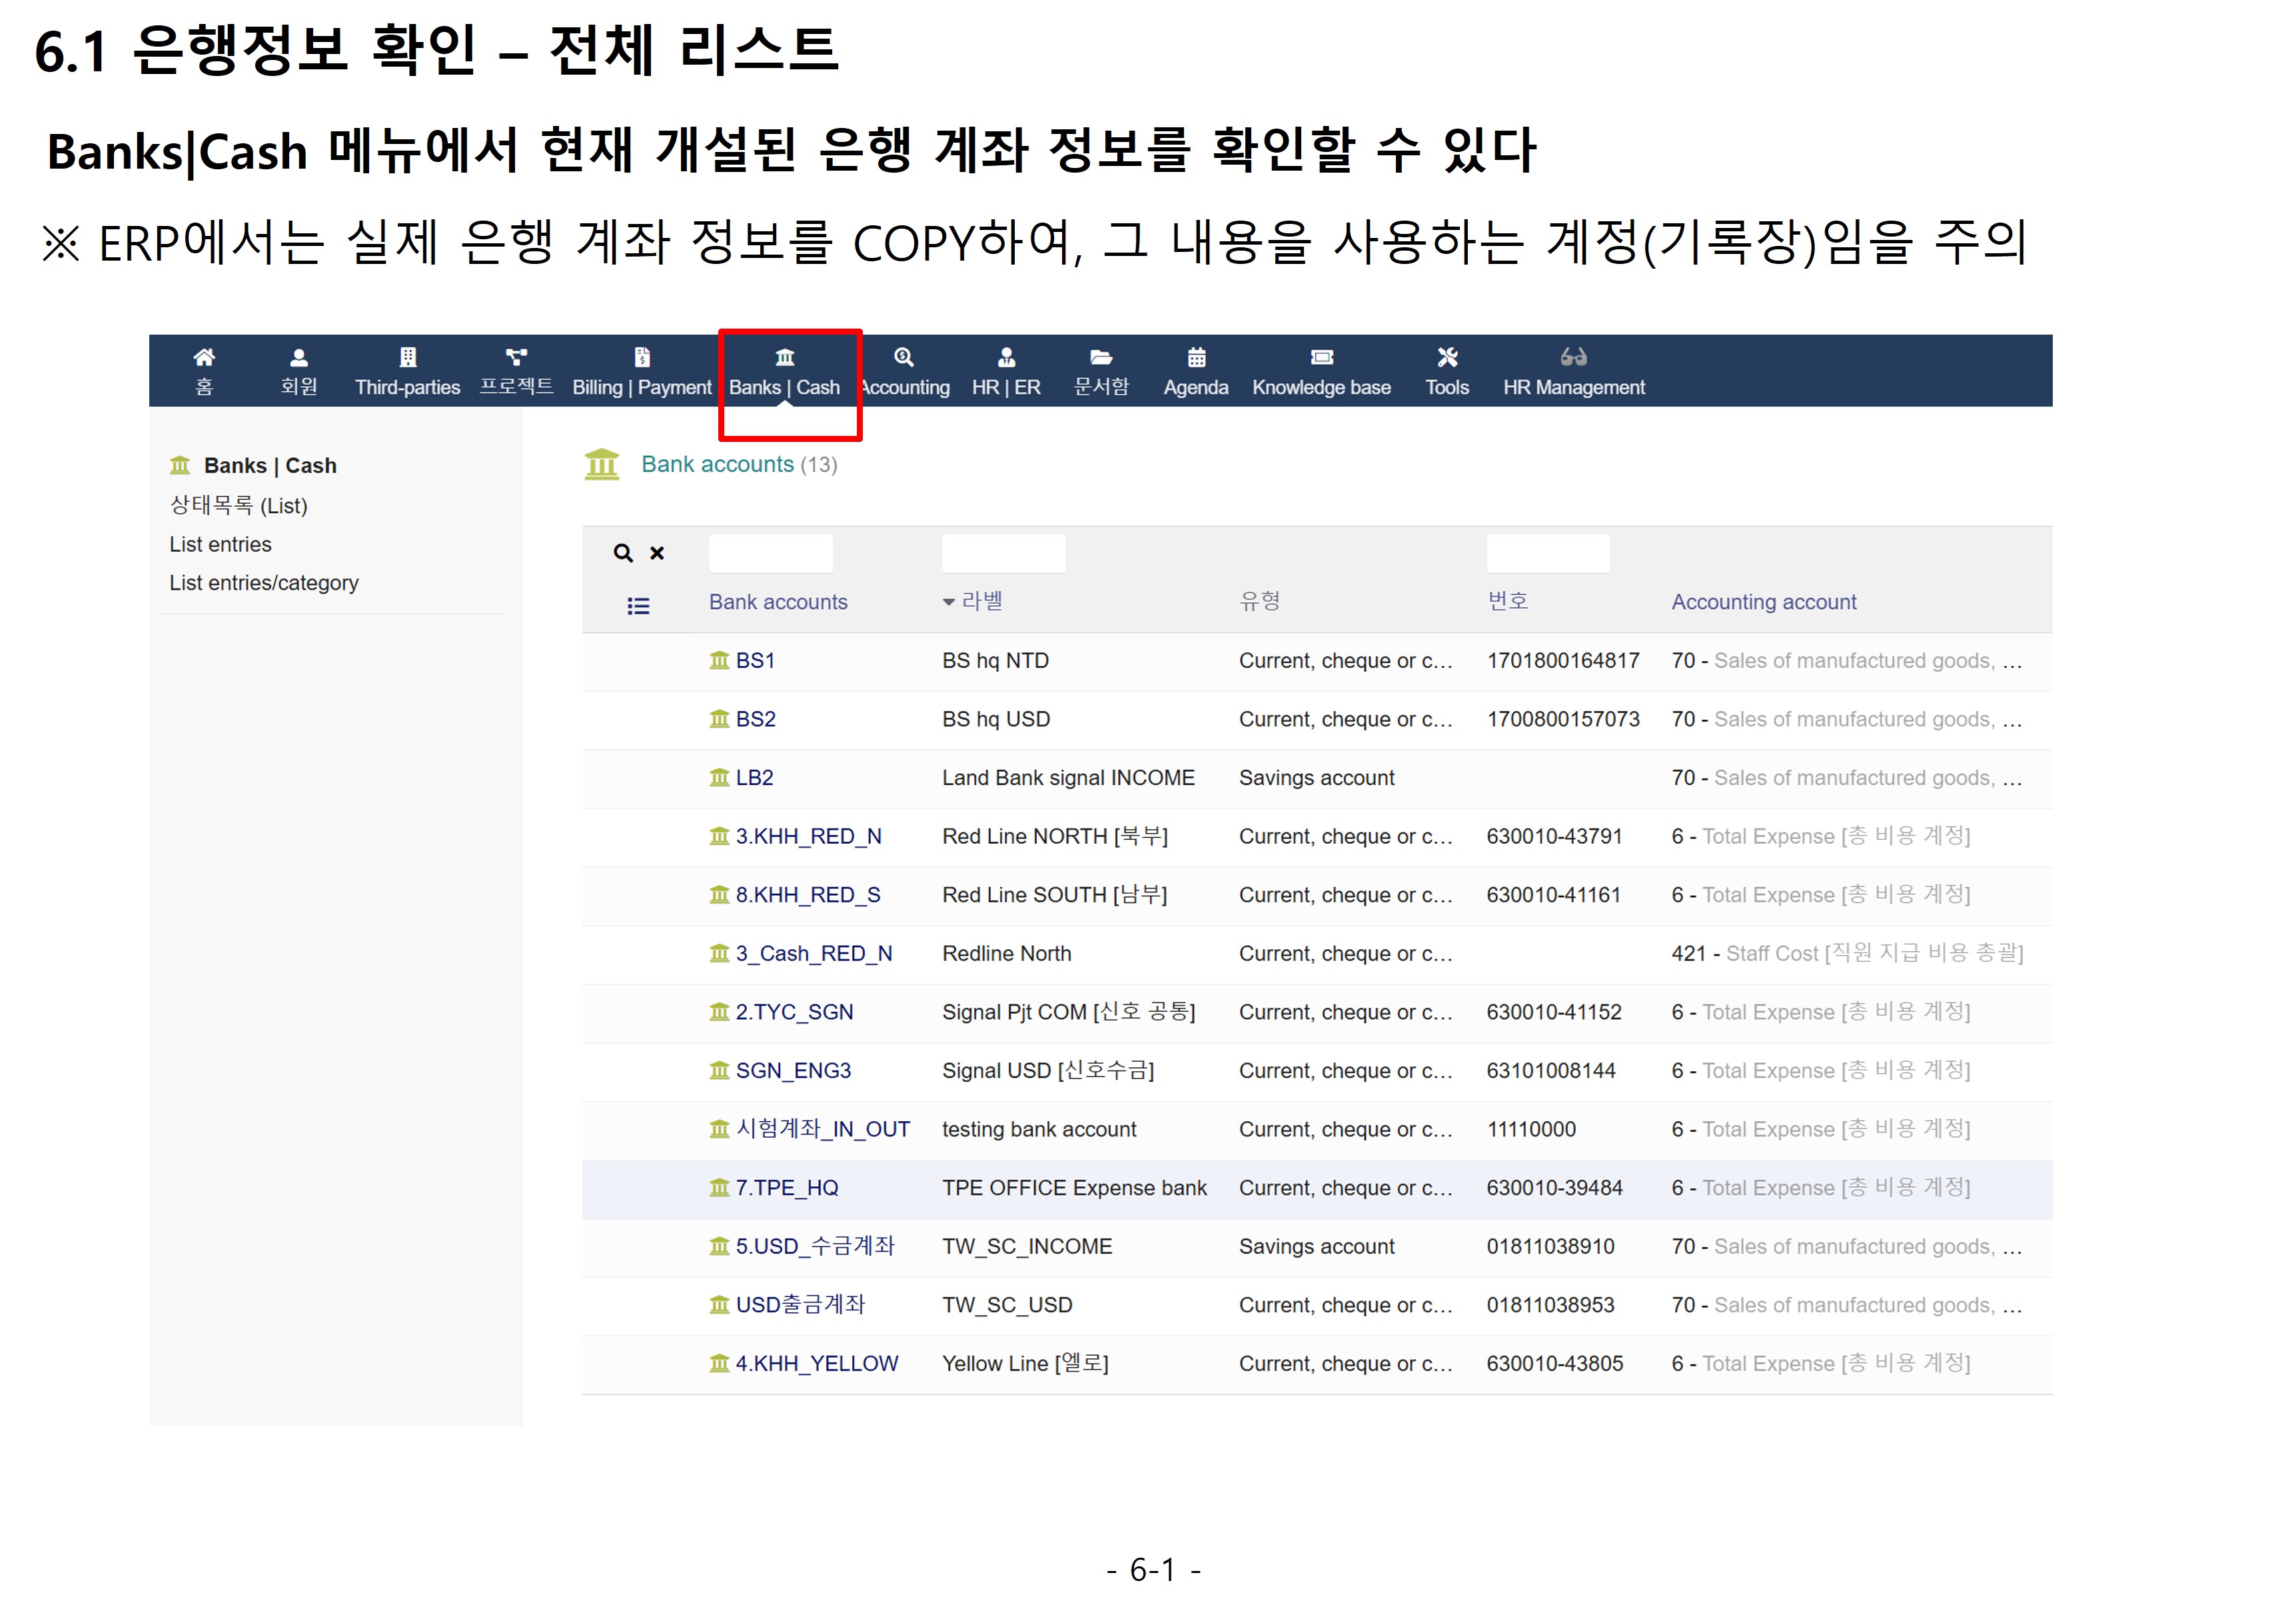
Task: Click the Home icon in the top menu
Action: coord(204,357)
